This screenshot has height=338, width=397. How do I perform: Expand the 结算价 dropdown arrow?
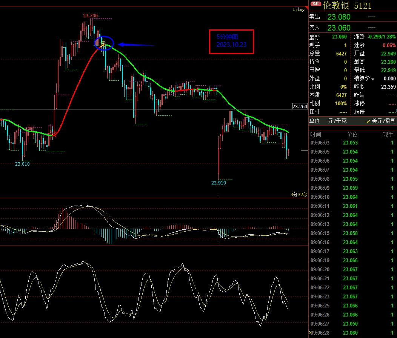[373, 79]
